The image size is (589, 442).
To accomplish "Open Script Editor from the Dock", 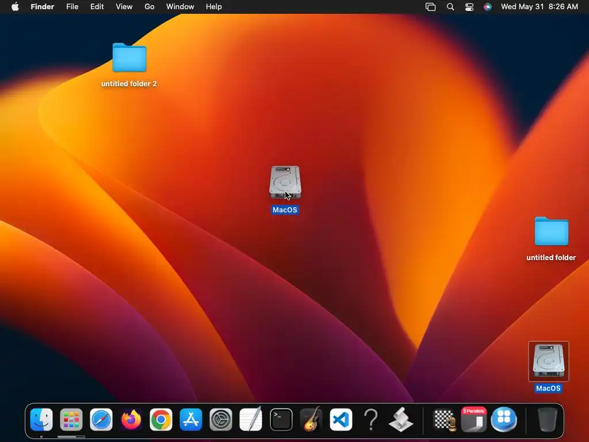I will pos(401,419).
